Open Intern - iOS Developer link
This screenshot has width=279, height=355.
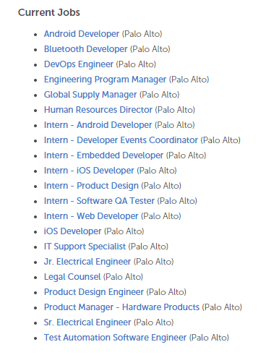click(89, 171)
